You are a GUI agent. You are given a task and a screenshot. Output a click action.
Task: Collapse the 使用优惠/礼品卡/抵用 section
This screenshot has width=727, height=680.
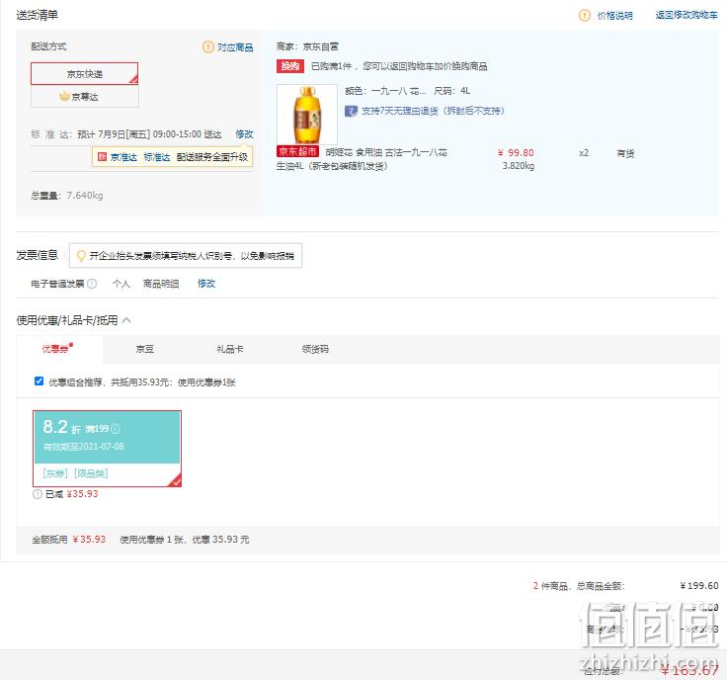coord(126,320)
